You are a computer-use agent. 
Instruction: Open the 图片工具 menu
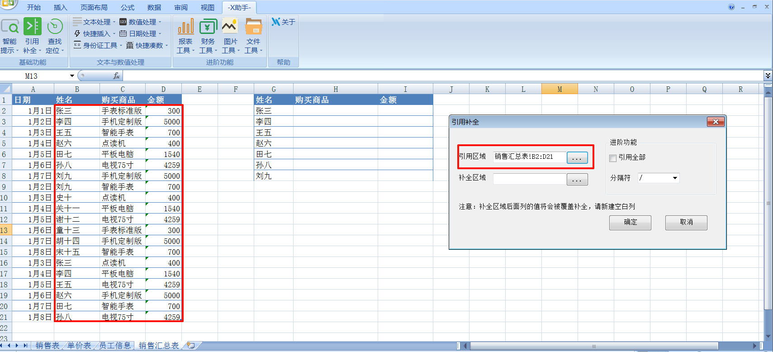point(231,36)
